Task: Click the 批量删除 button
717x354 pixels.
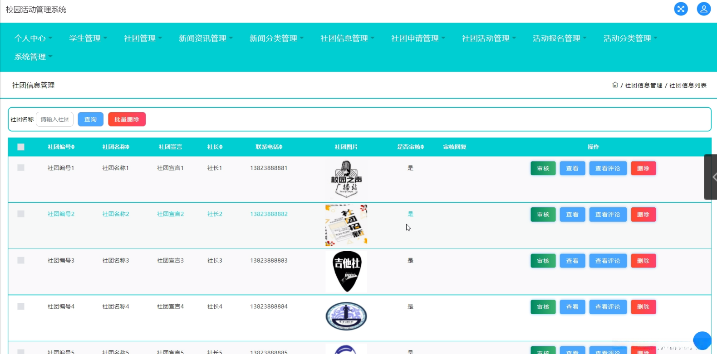Action: (x=127, y=120)
